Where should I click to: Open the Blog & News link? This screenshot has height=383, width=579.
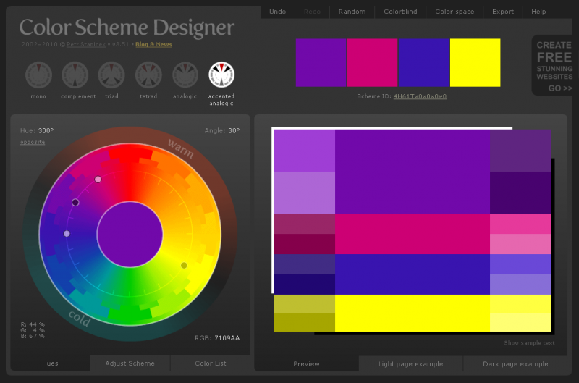[x=153, y=44]
